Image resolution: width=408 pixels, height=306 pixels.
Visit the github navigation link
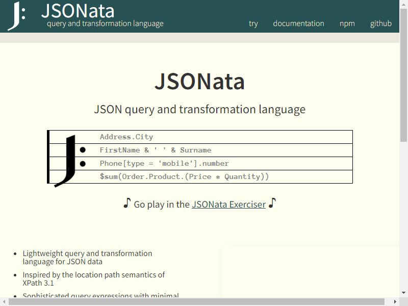(380, 23)
